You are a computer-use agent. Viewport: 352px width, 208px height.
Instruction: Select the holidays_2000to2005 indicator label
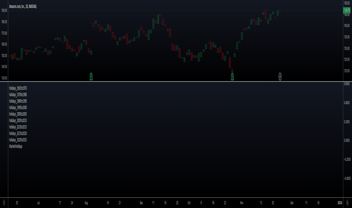point(18,114)
